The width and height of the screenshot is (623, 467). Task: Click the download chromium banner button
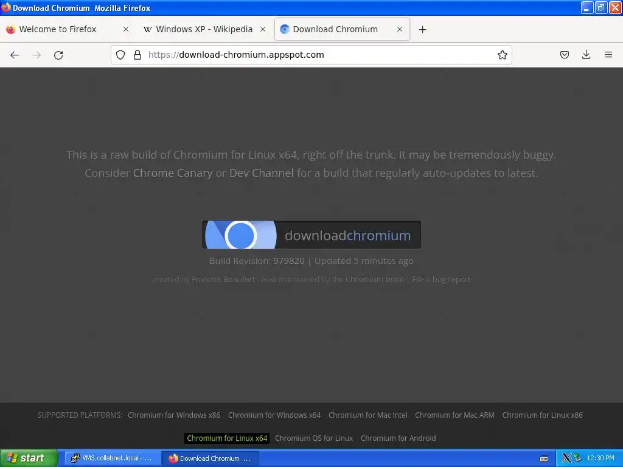(x=311, y=235)
